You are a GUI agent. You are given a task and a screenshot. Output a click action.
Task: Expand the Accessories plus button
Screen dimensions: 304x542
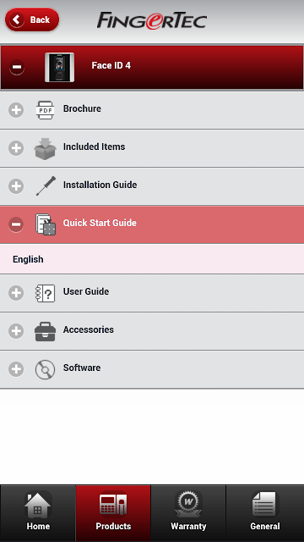tap(16, 331)
